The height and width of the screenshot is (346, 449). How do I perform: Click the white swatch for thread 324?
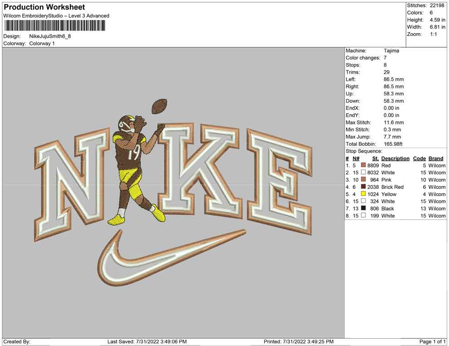(x=363, y=201)
